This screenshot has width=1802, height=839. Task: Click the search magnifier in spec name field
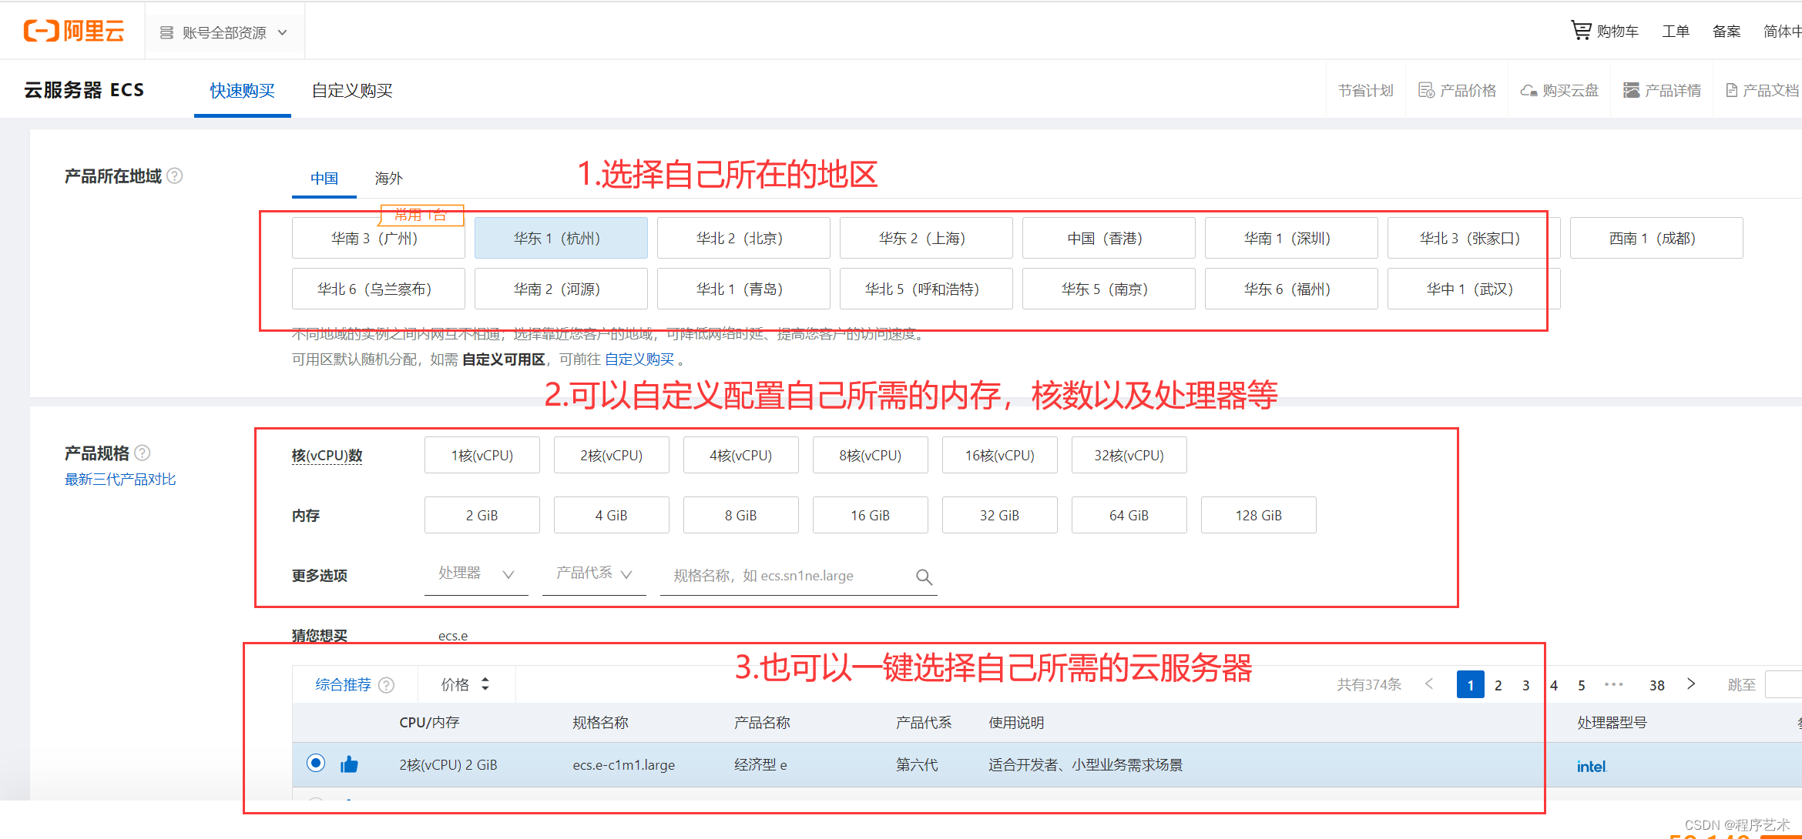coord(924,577)
